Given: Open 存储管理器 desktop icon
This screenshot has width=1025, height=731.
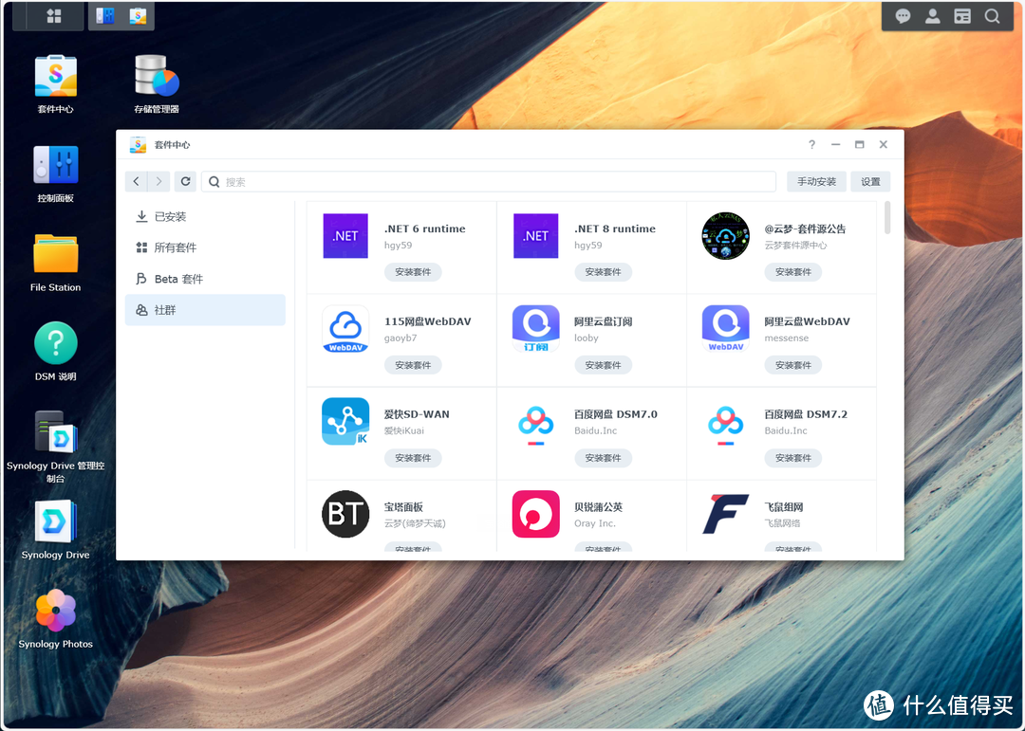Looking at the screenshot, I should point(157,83).
